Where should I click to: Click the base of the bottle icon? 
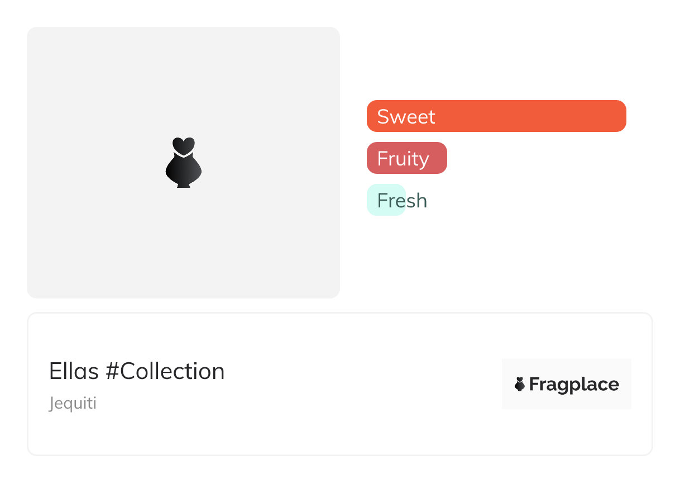[x=183, y=184]
